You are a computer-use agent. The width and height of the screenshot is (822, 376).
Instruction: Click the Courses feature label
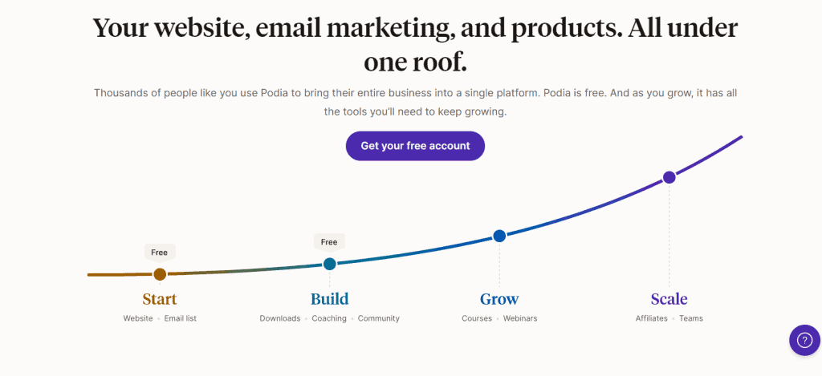(x=477, y=318)
